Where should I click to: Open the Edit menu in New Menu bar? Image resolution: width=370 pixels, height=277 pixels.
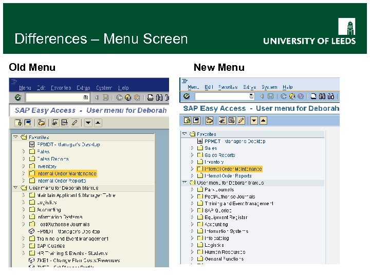pyautogui.click(x=209, y=87)
